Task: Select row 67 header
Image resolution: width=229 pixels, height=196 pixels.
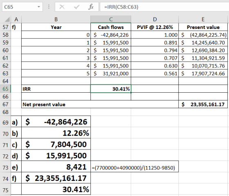Action: 5,104
